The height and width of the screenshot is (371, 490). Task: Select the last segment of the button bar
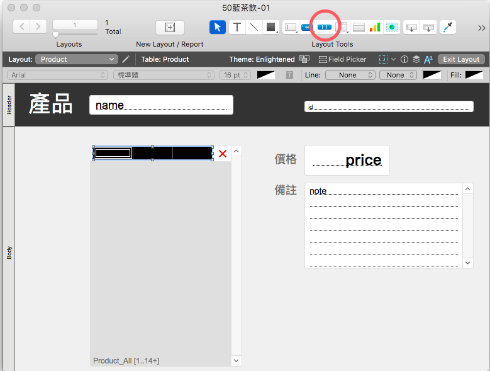click(192, 153)
